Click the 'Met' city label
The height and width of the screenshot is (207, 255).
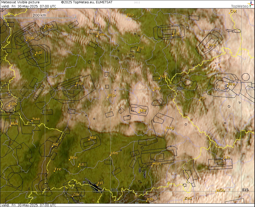pos(14,124)
